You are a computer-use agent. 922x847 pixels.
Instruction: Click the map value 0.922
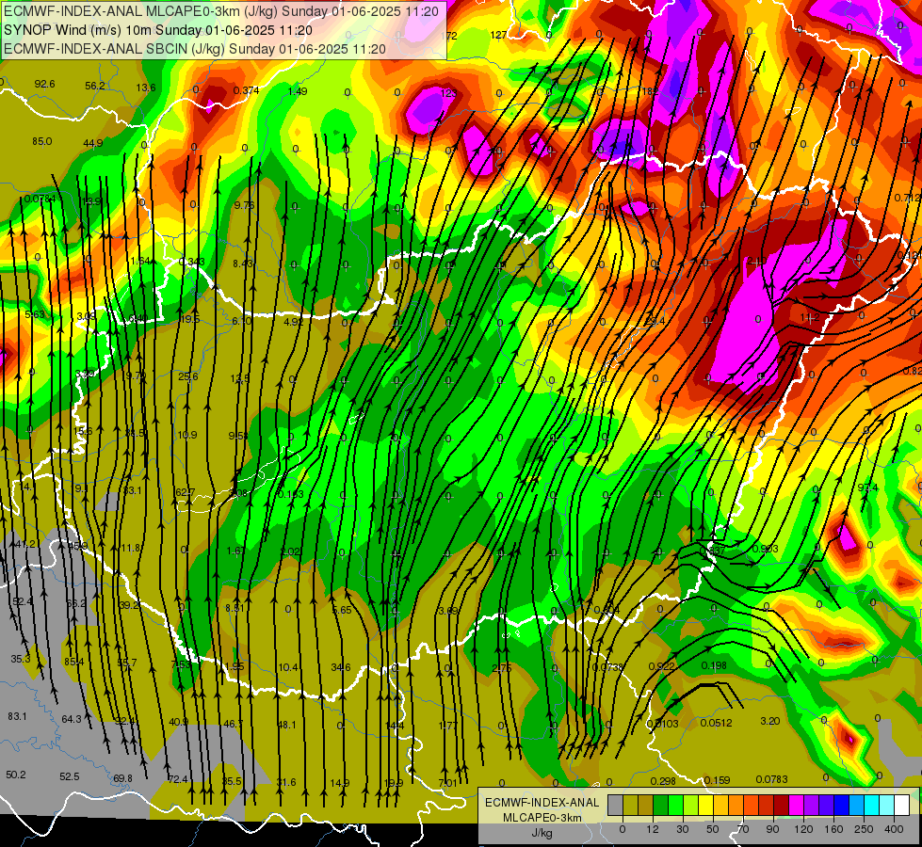click(x=661, y=666)
